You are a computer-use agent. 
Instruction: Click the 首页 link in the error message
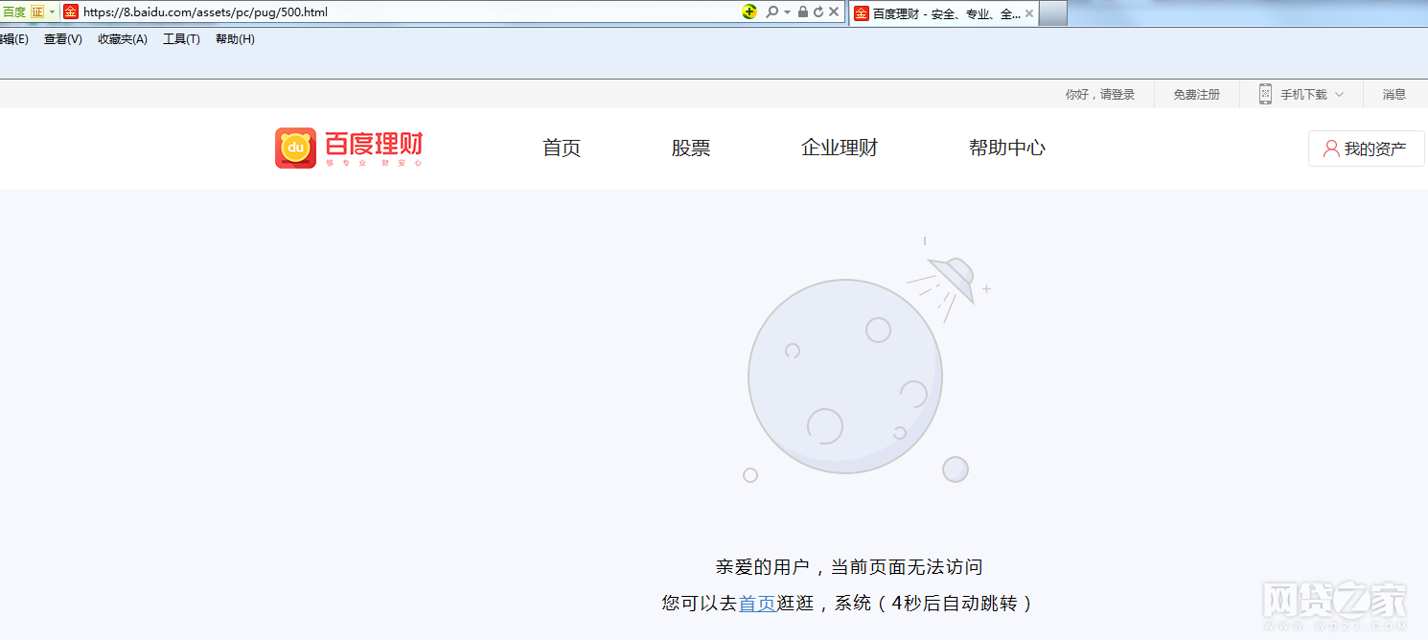(x=757, y=604)
